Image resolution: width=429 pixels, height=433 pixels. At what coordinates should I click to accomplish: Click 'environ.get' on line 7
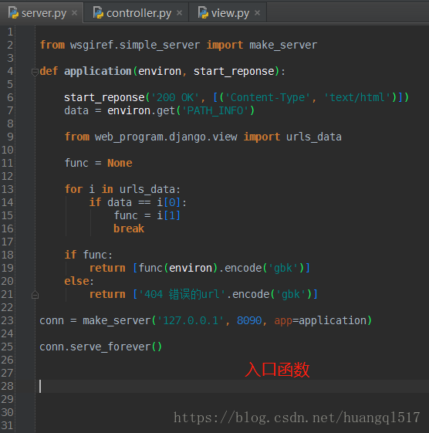click(x=141, y=110)
